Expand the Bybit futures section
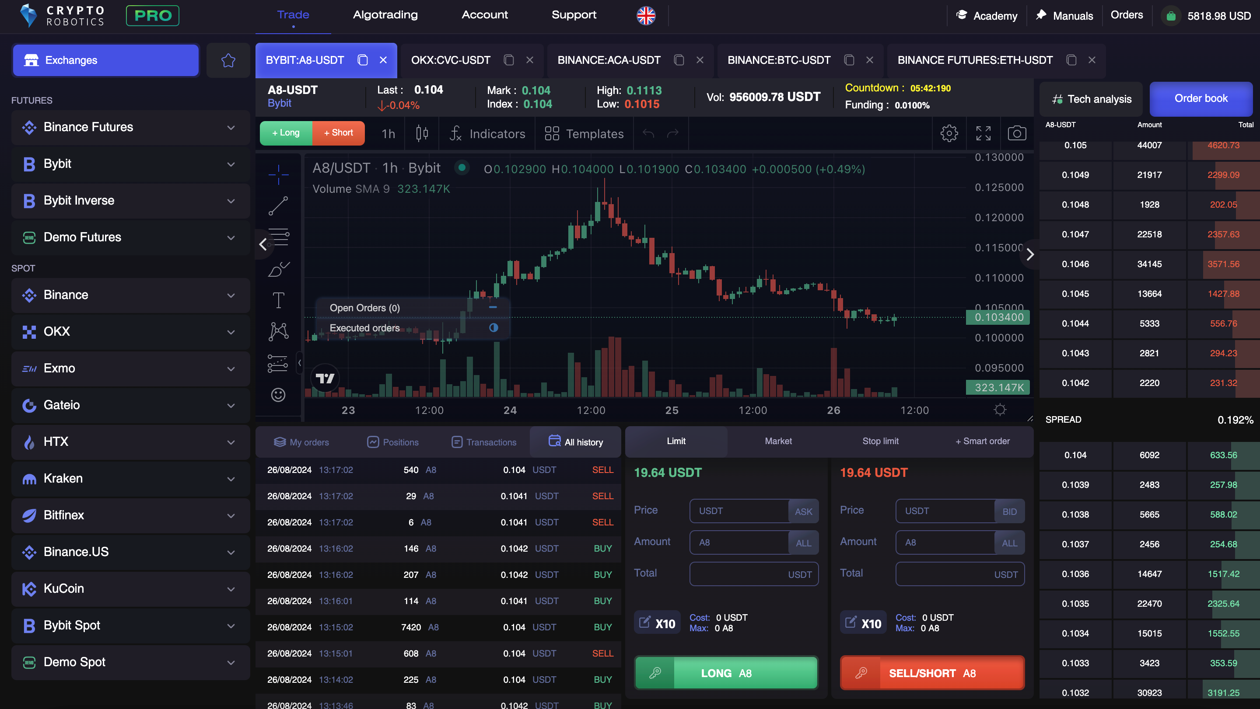Viewport: 1260px width, 709px height. click(x=131, y=163)
